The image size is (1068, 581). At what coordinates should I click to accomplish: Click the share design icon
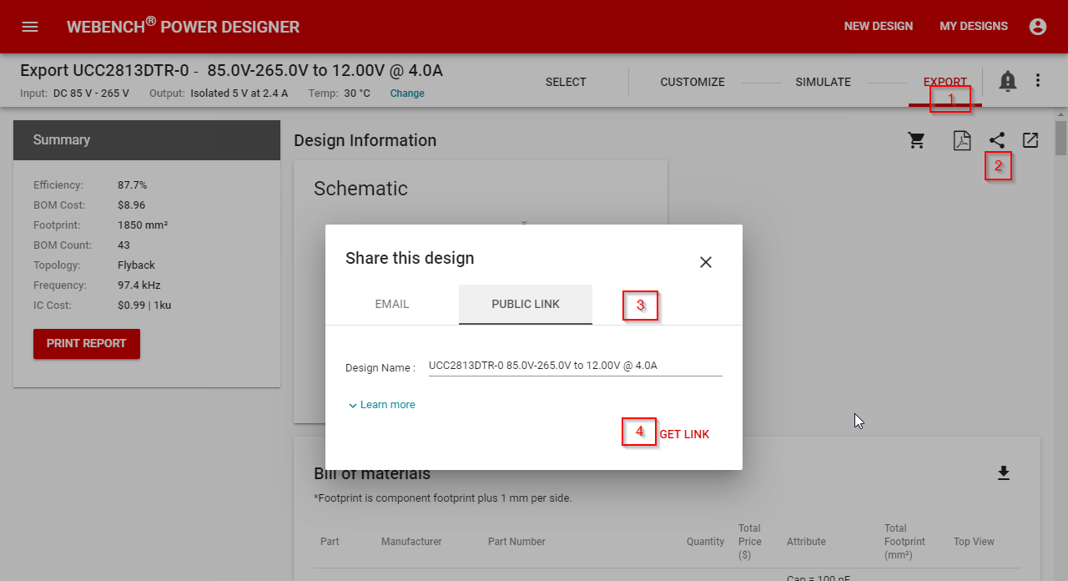997,140
